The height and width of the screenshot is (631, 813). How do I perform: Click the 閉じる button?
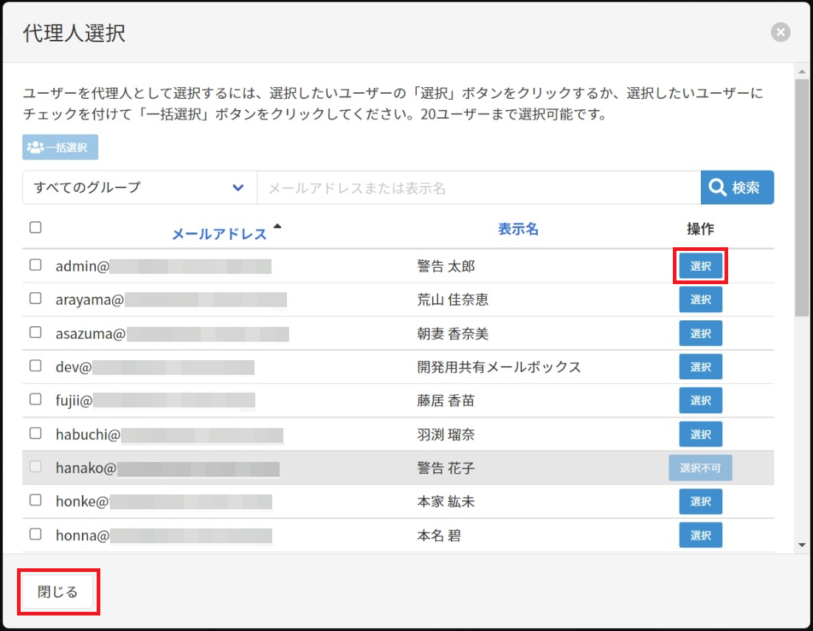click(x=58, y=592)
